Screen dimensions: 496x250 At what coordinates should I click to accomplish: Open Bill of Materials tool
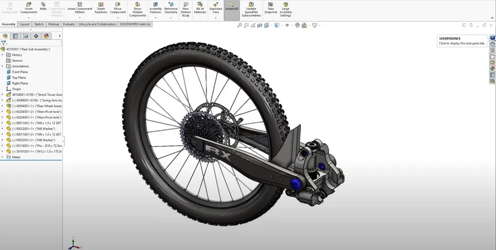(x=200, y=8)
